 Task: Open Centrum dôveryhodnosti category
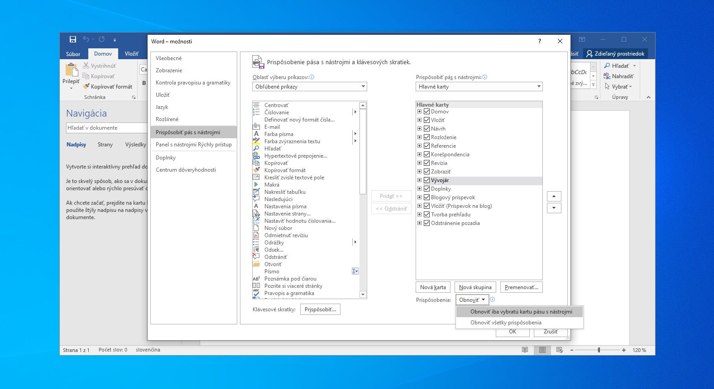click(x=194, y=170)
